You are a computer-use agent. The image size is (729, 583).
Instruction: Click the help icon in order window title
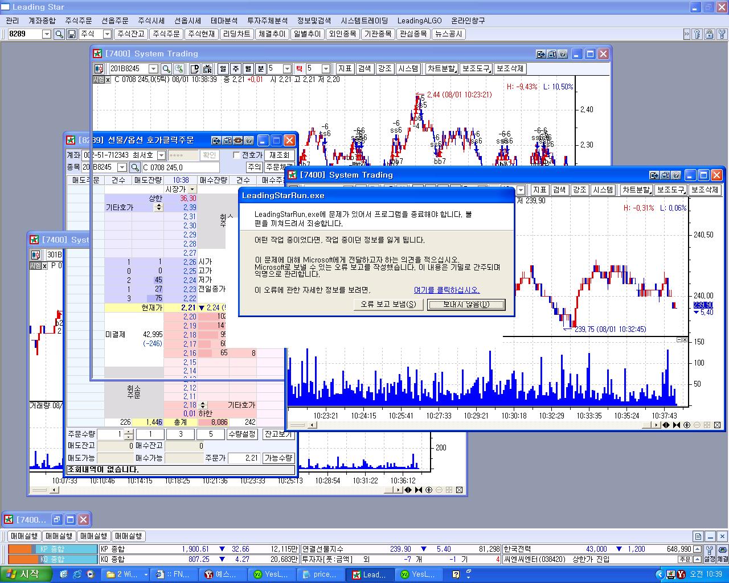[250, 141]
